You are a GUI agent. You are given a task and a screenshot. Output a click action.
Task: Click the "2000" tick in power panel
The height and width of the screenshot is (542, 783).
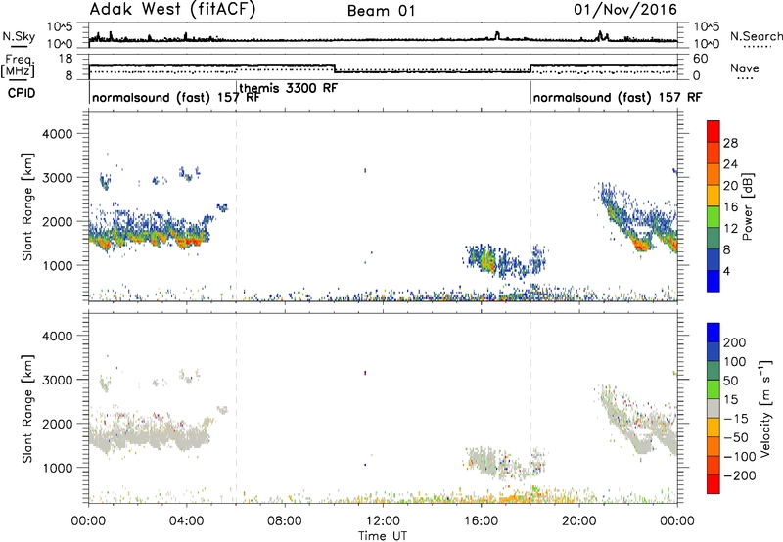(58, 221)
